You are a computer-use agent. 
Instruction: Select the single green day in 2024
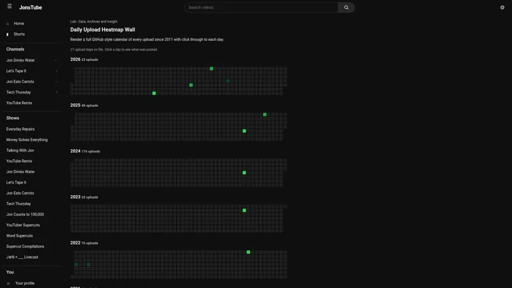(244, 173)
